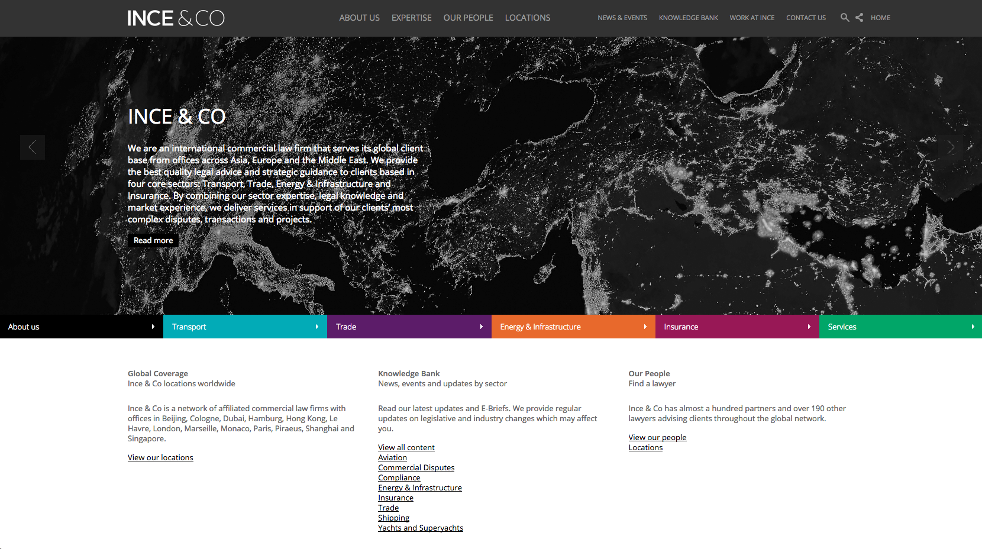Open the Yachts and Superyachts link
This screenshot has width=982, height=549.
[420, 528]
